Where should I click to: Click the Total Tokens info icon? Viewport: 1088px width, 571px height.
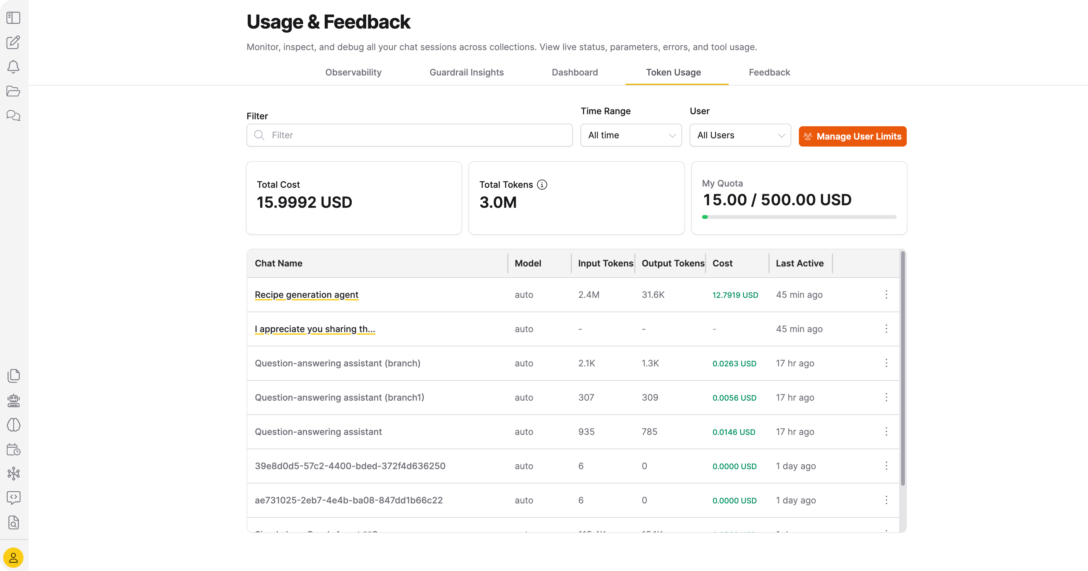(x=542, y=184)
